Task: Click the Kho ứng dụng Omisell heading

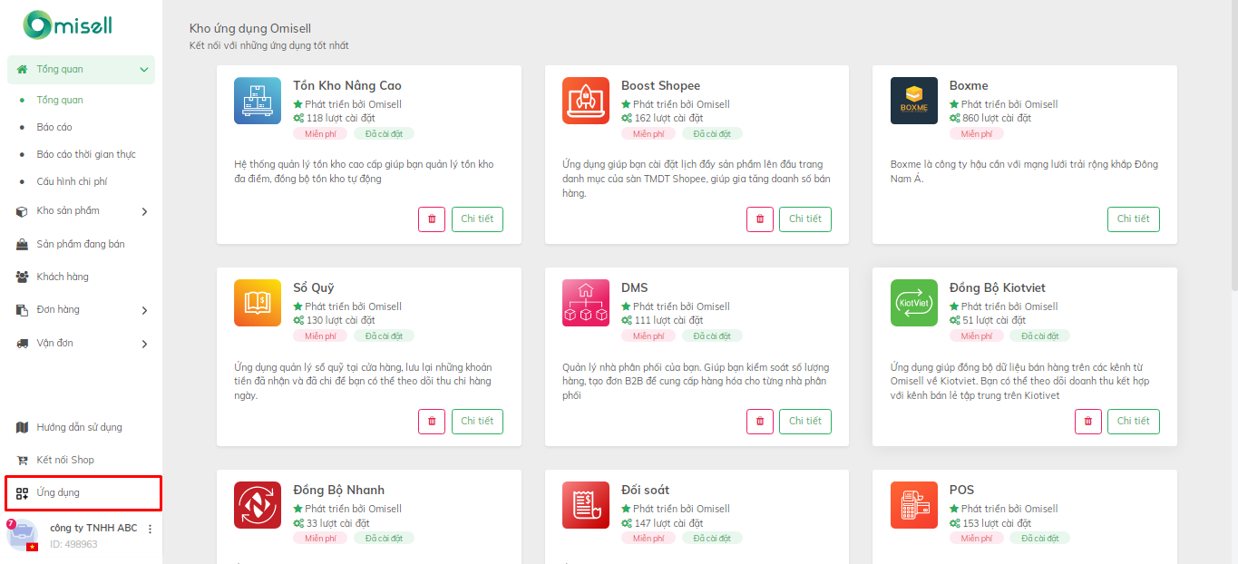Action: point(250,29)
